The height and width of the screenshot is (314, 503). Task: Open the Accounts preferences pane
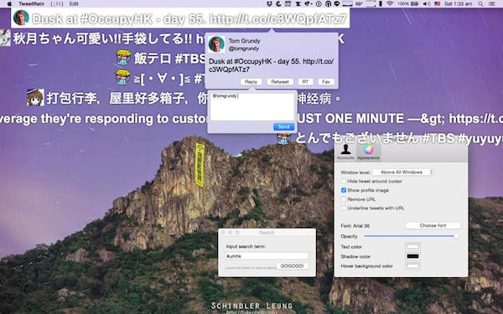(345, 152)
